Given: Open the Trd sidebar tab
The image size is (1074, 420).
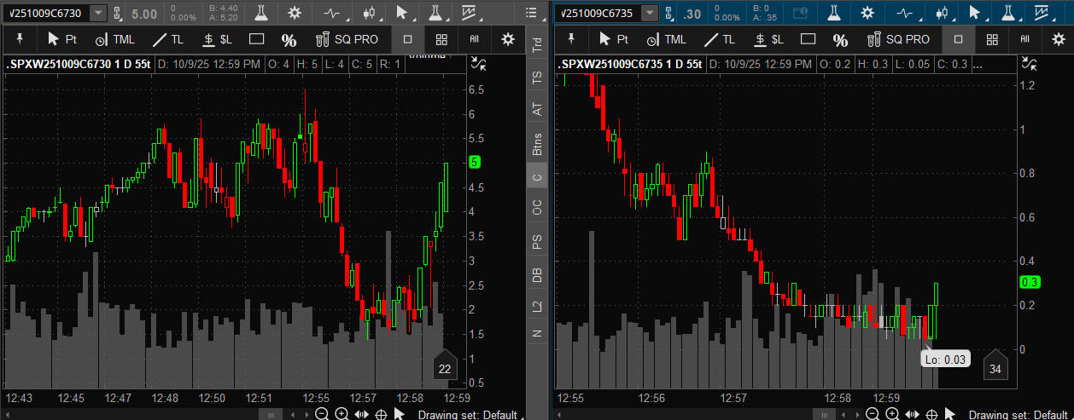Looking at the screenshot, I should [537, 45].
